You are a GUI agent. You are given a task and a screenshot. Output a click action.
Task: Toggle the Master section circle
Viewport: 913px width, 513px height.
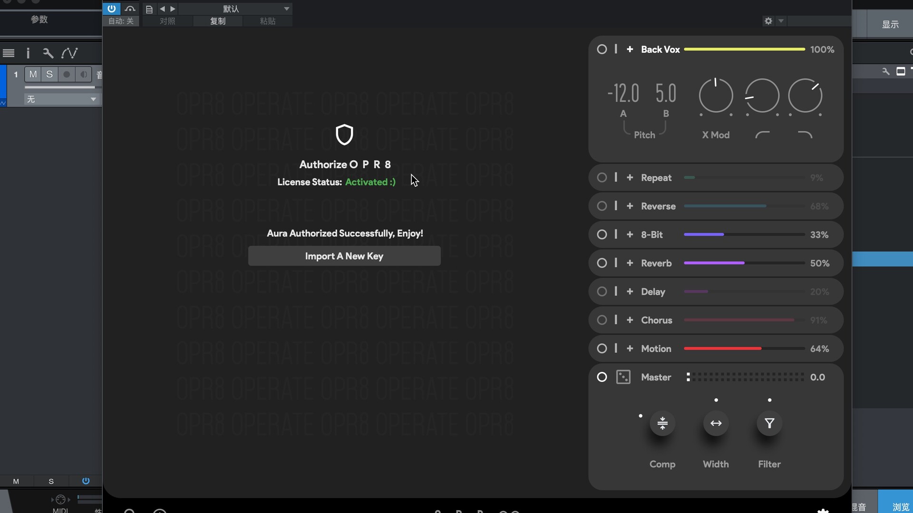pos(602,377)
